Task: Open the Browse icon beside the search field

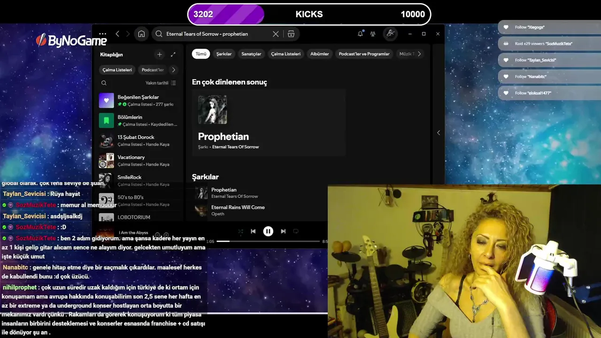Action: click(291, 34)
